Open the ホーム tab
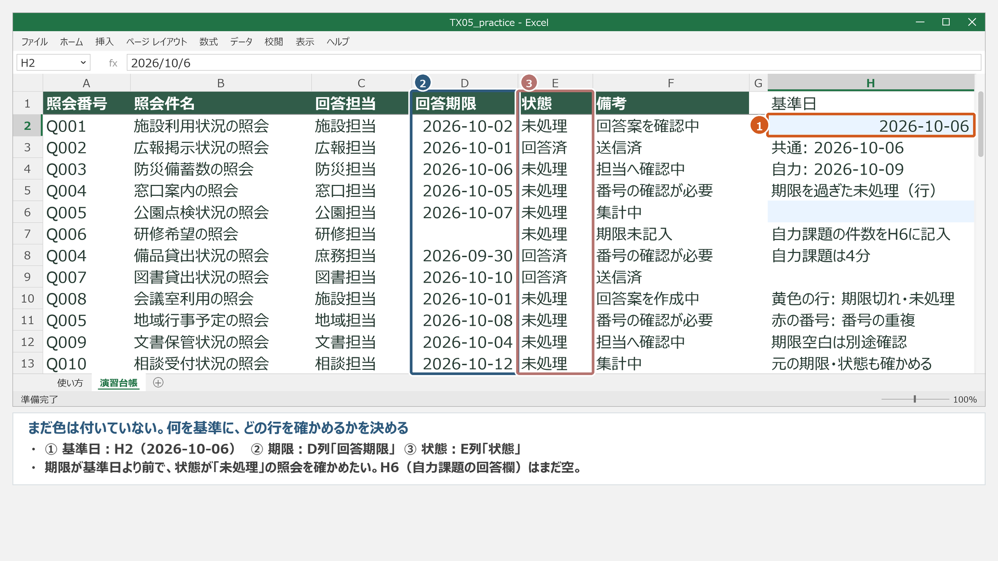The image size is (998, 561). (71, 42)
